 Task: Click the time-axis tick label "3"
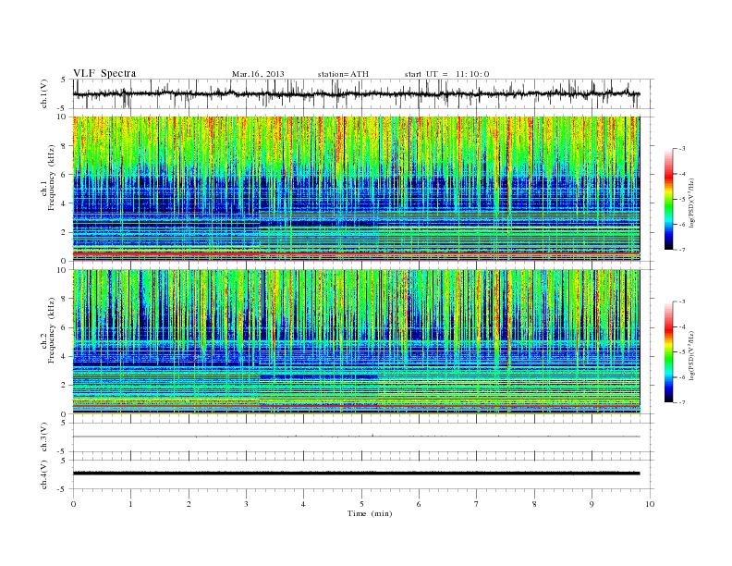click(x=246, y=504)
